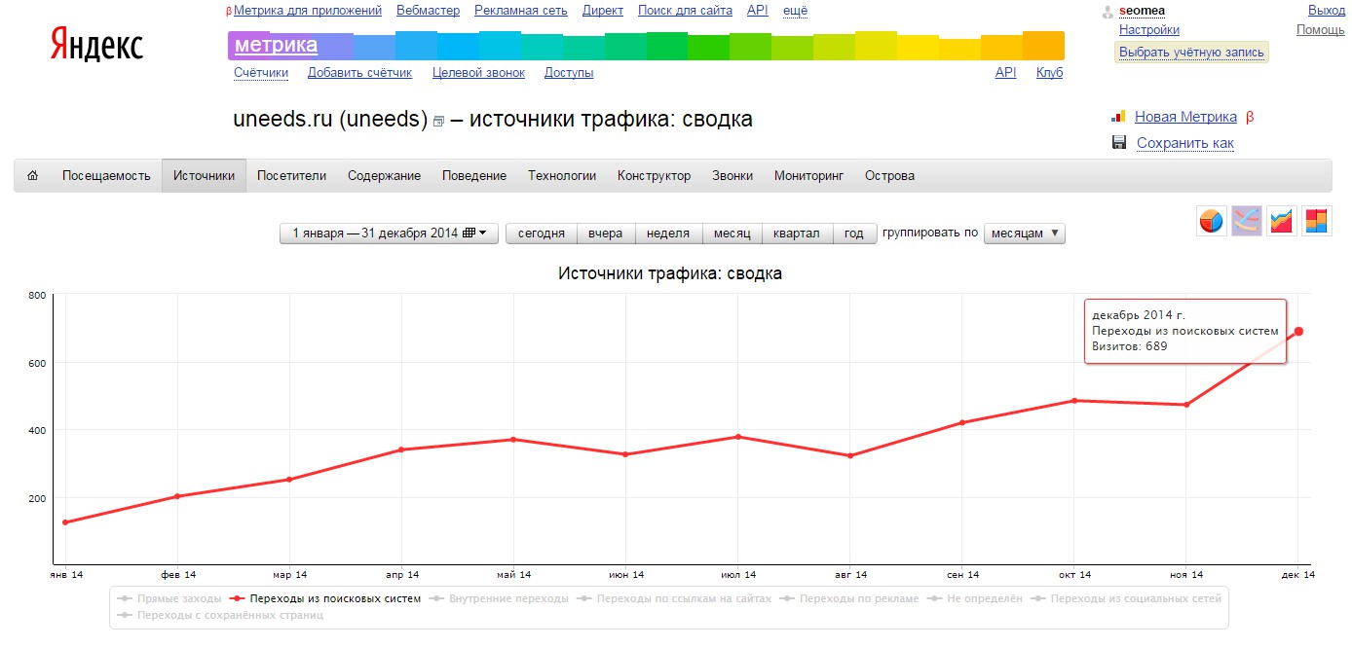The image size is (1352, 647).
Task: Expand the месяцам grouping dropdown
Action: tap(1025, 234)
